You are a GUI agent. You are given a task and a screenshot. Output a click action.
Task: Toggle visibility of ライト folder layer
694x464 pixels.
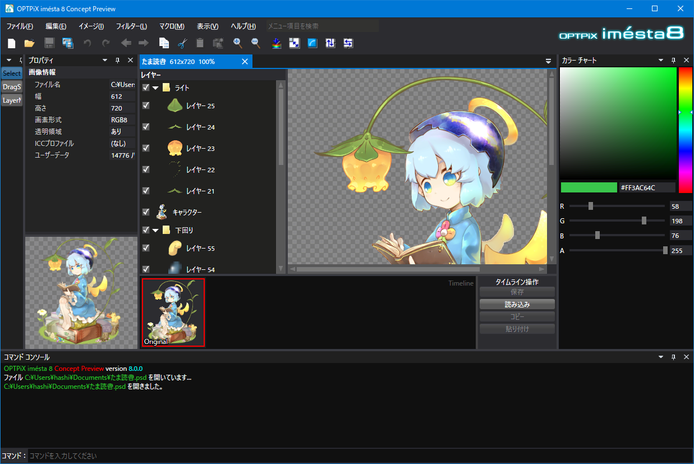pyautogui.click(x=146, y=88)
